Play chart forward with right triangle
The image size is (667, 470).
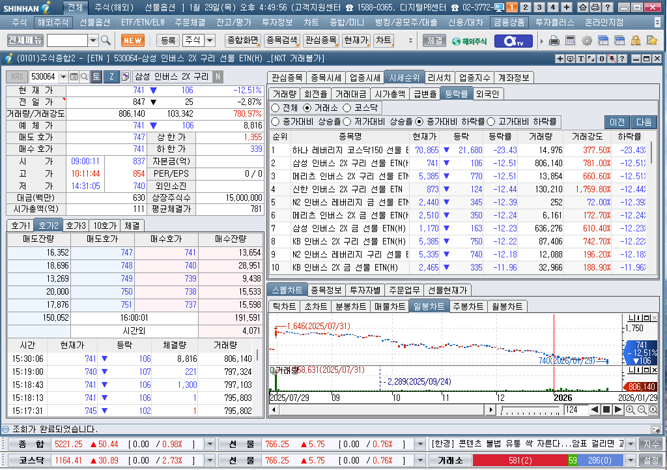coord(618,409)
